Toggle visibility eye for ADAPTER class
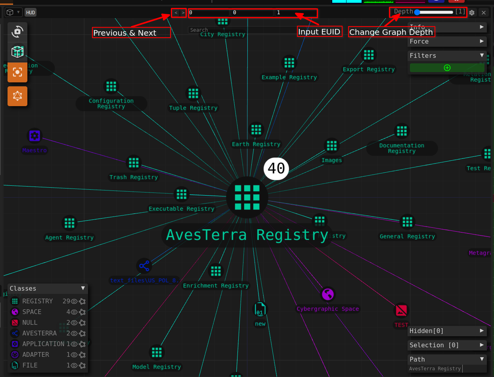Image resolution: width=494 pixels, height=377 pixels. pos(74,355)
